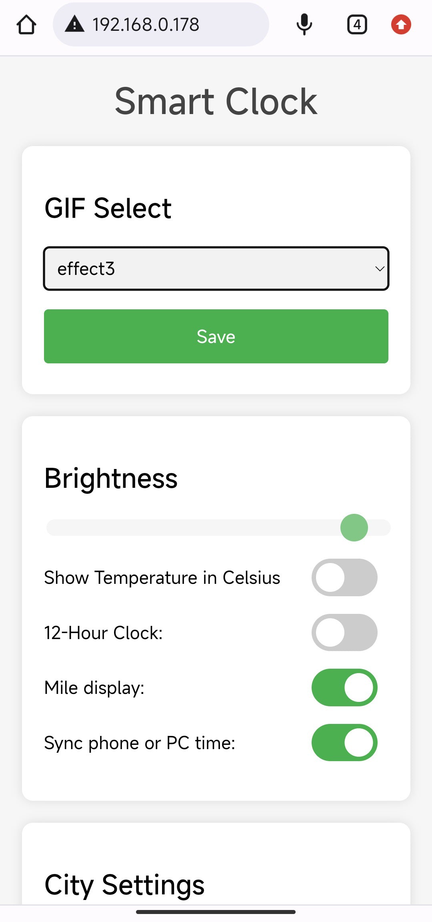Tap the not-secure warning triangle icon
Viewport: 432px width, 922px height.
tap(75, 24)
